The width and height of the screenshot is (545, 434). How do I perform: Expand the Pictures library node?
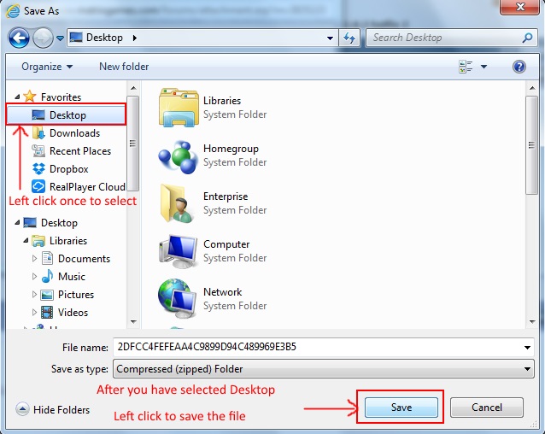point(34,294)
